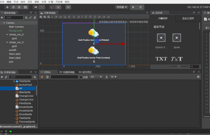
Task: Open console font size 14 dropdown
Action: point(114,77)
